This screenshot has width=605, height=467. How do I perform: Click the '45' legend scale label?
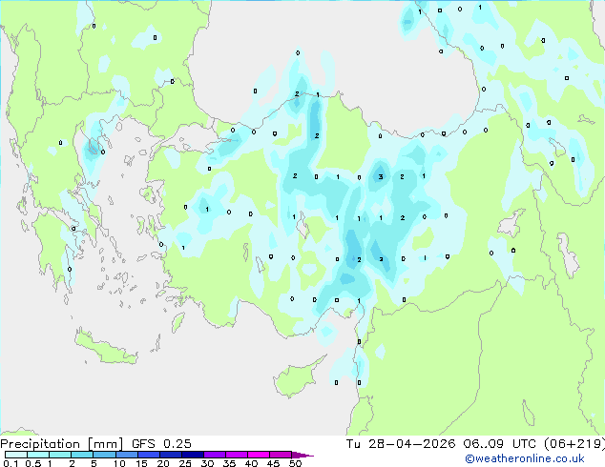tap(273, 463)
